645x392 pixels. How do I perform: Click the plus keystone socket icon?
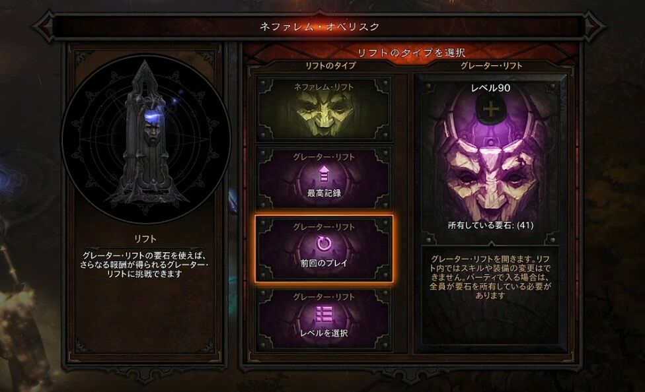click(490, 110)
